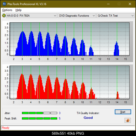This screenshot has width=136, height=136.
Task: Close the PlexTools window
Action: (x=130, y=4)
